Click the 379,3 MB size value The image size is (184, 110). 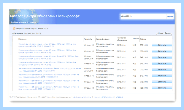(144, 45)
